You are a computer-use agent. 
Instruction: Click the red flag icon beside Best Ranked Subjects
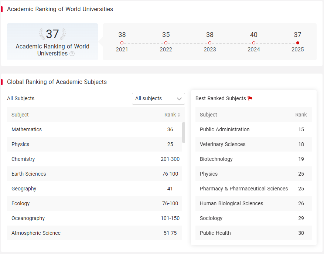tap(250, 98)
